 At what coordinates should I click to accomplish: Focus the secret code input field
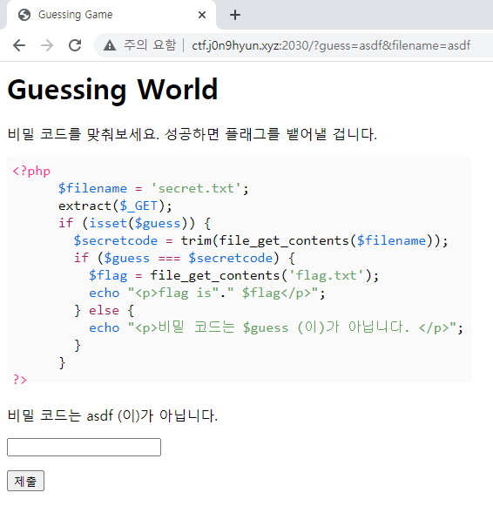click(84, 447)
